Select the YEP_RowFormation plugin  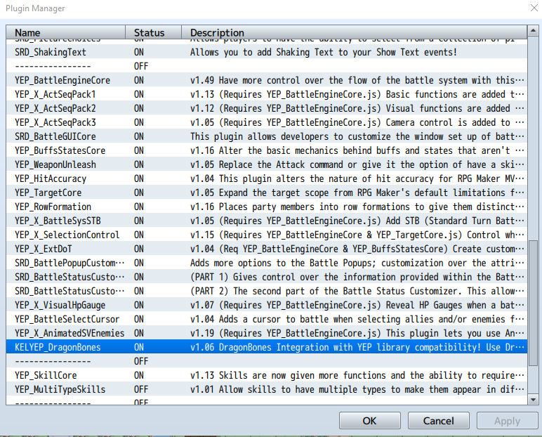point(267,207)
